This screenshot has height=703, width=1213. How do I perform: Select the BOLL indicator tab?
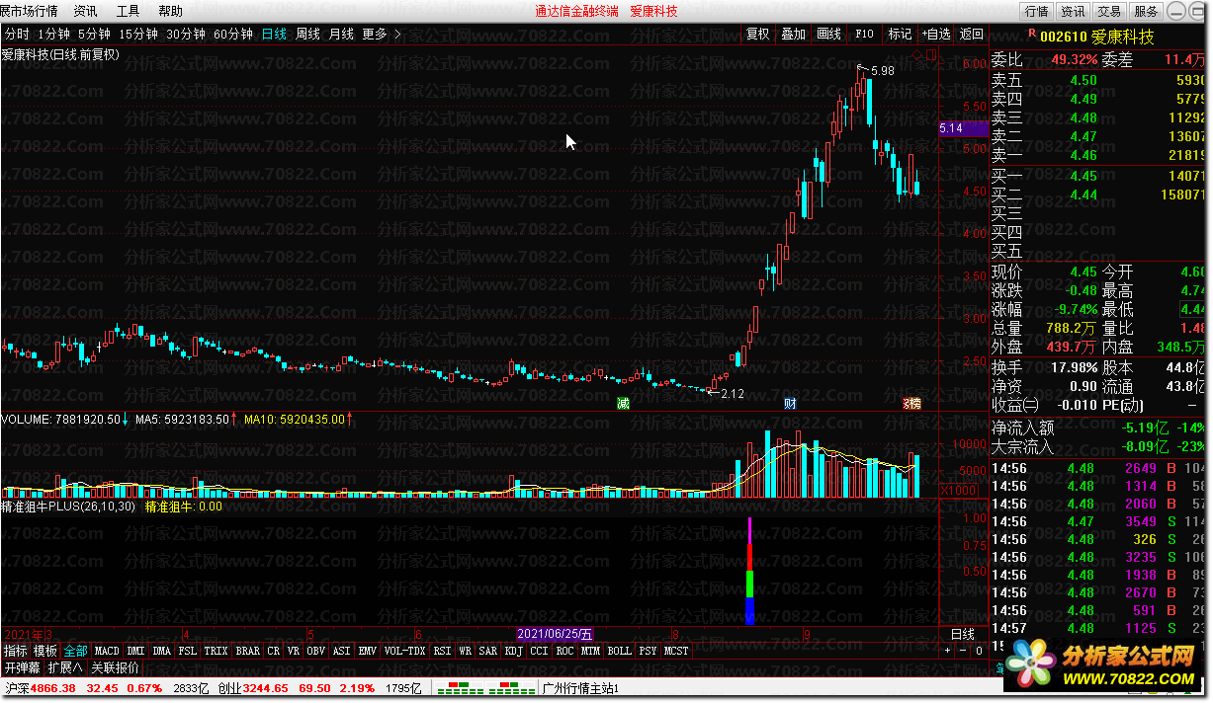620,651
